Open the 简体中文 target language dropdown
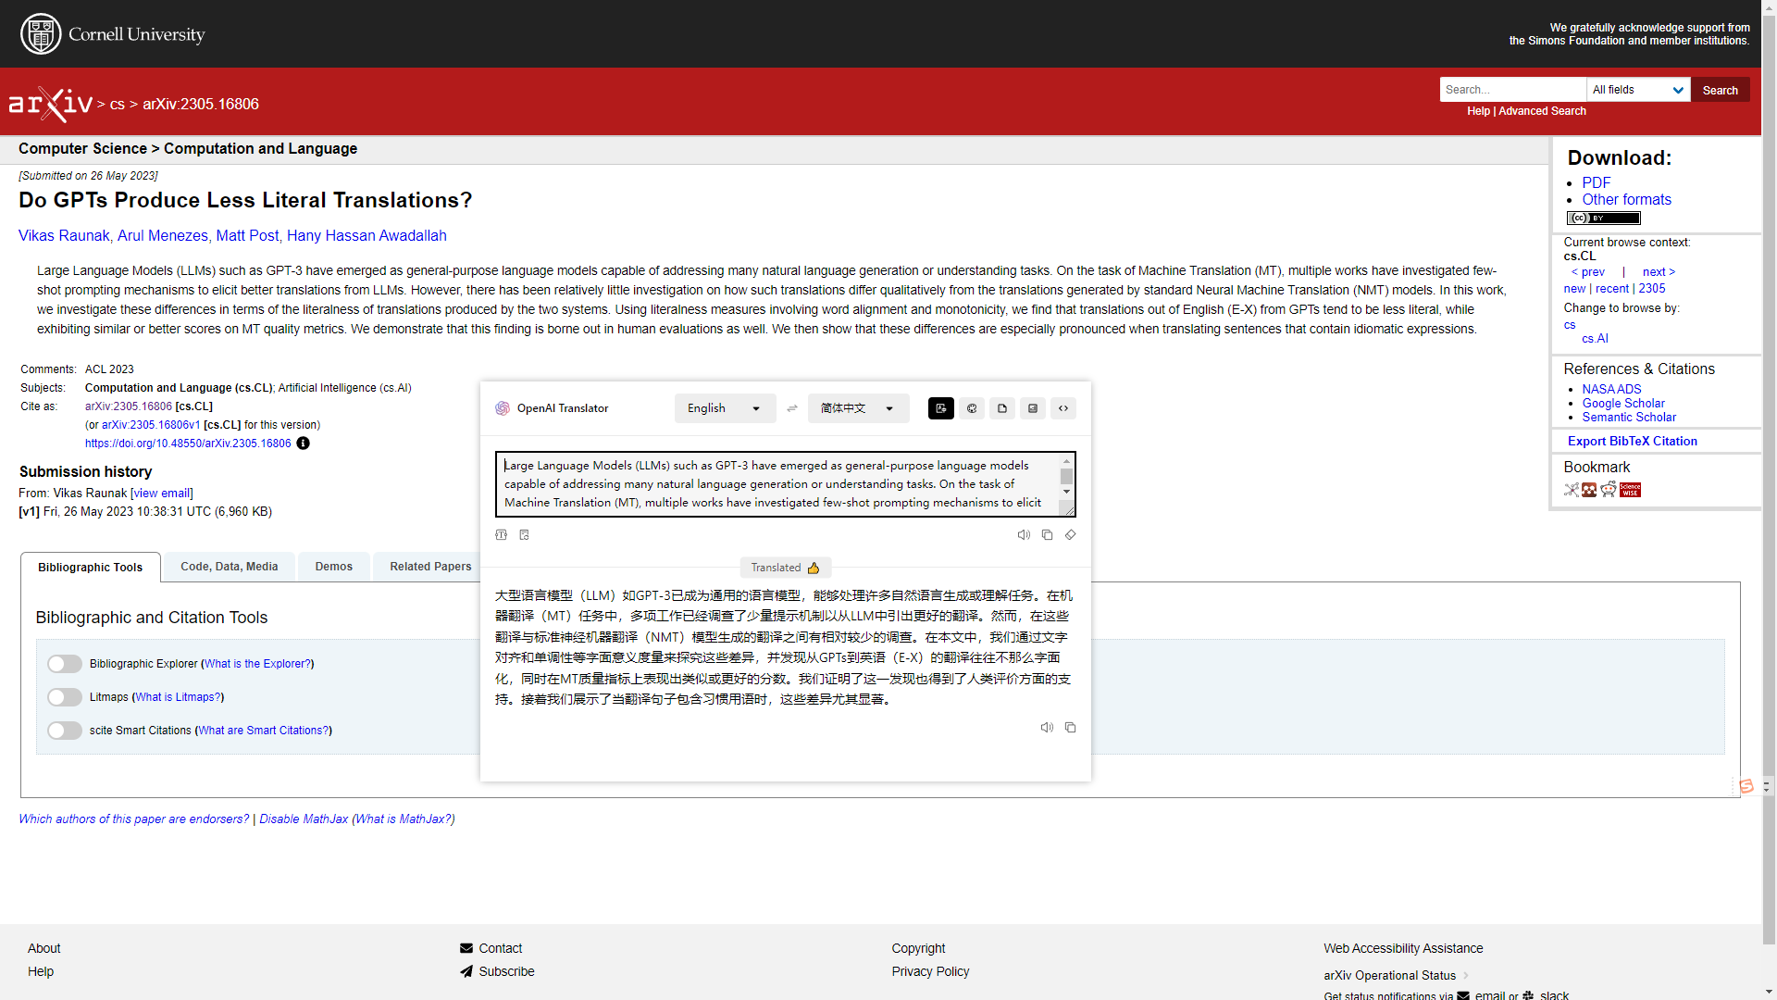 coord(858,408)
